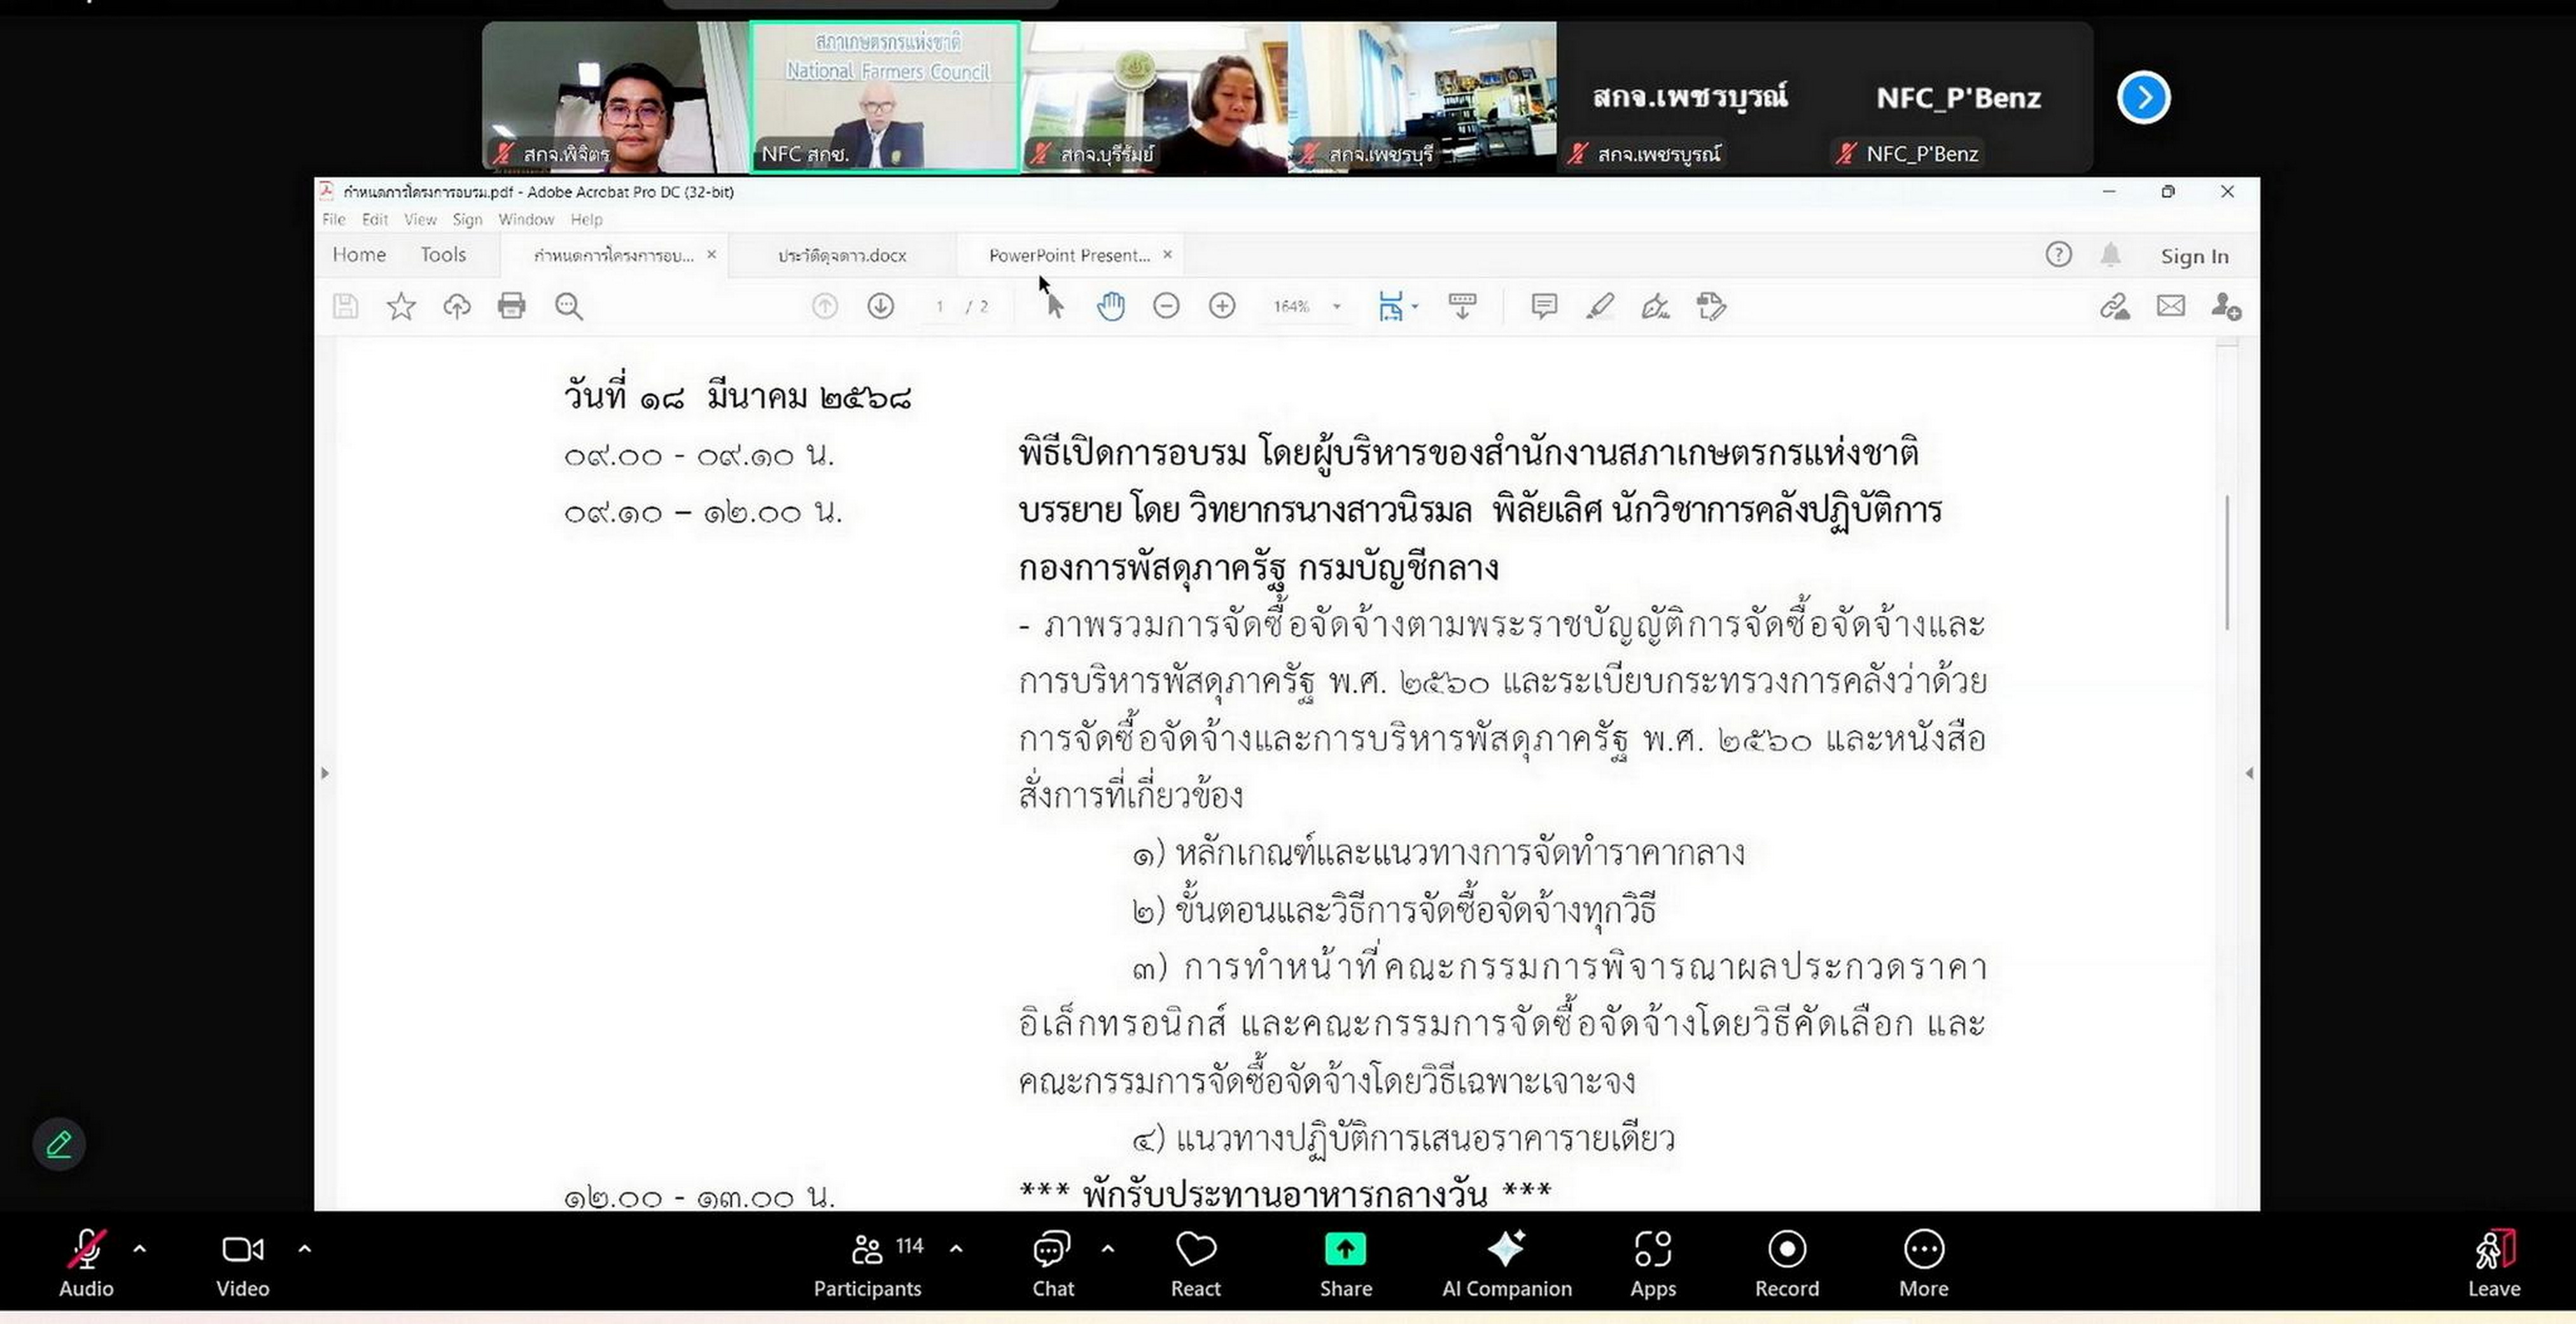Expand the Audio options caret
The height and width of the screenshot is (1324, 2576).
coord(140,1248)
